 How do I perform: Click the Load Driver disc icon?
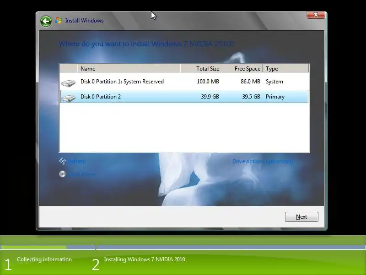pos(62,174)
